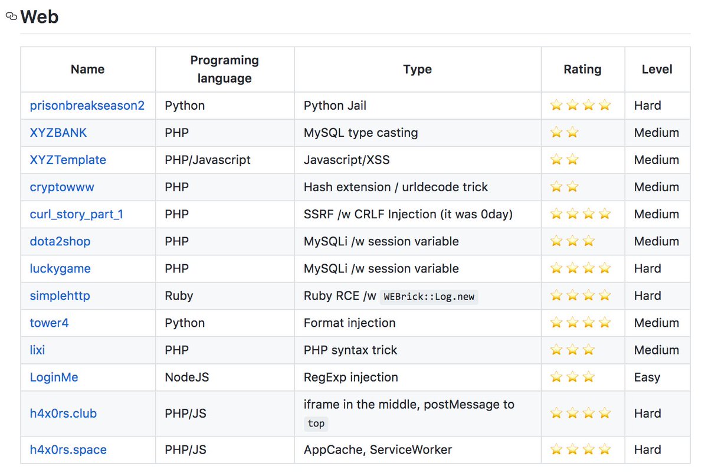The image size is (708, 476).
Task: Click the two-star rating in XYZBANK row
Action: [x=565, y=133]
